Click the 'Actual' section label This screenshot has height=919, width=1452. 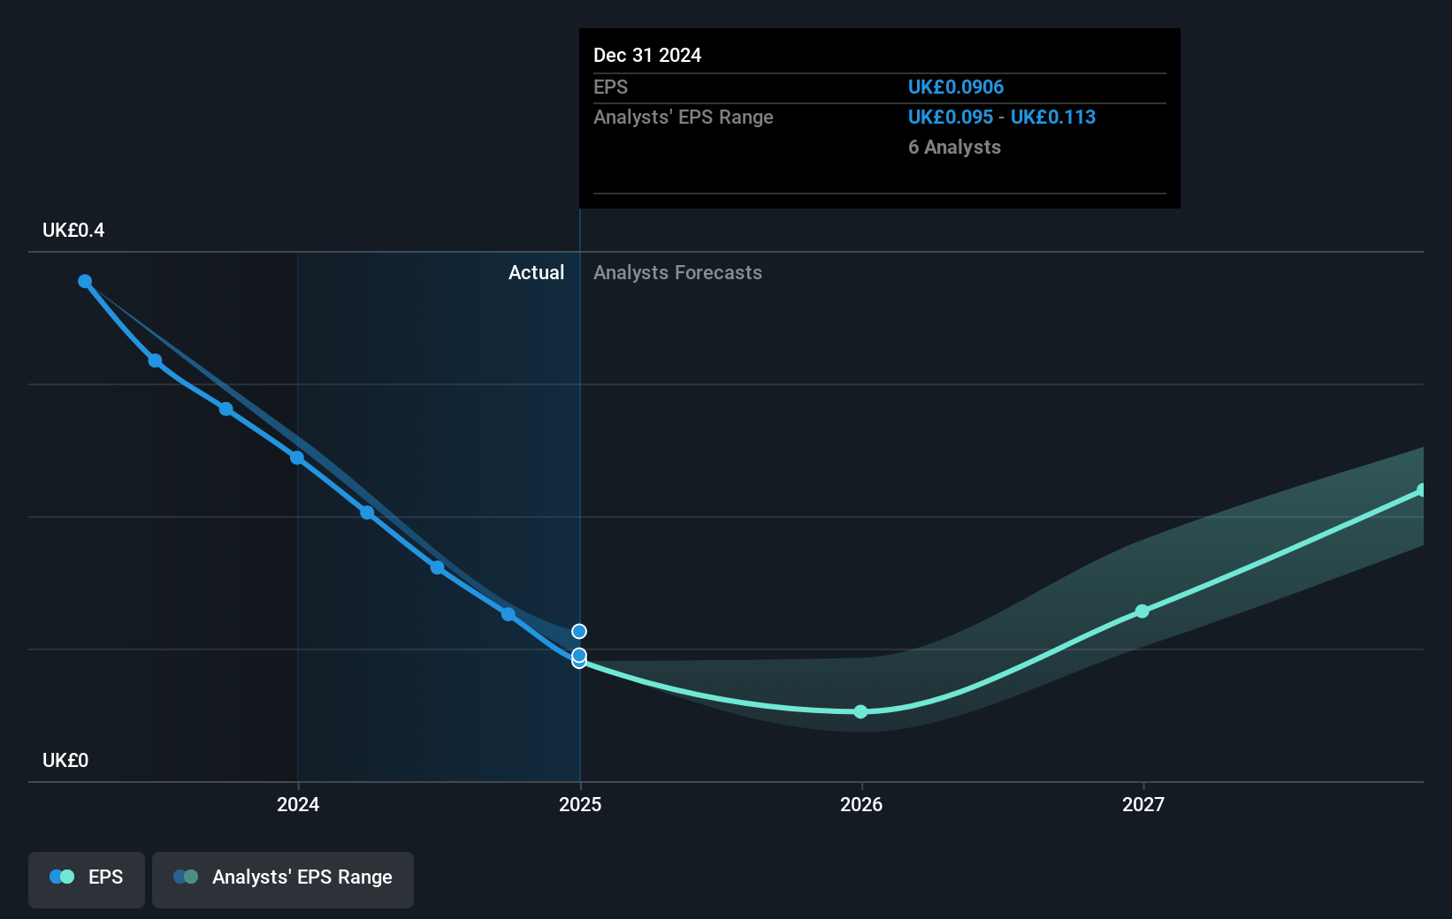coord(536,273)
